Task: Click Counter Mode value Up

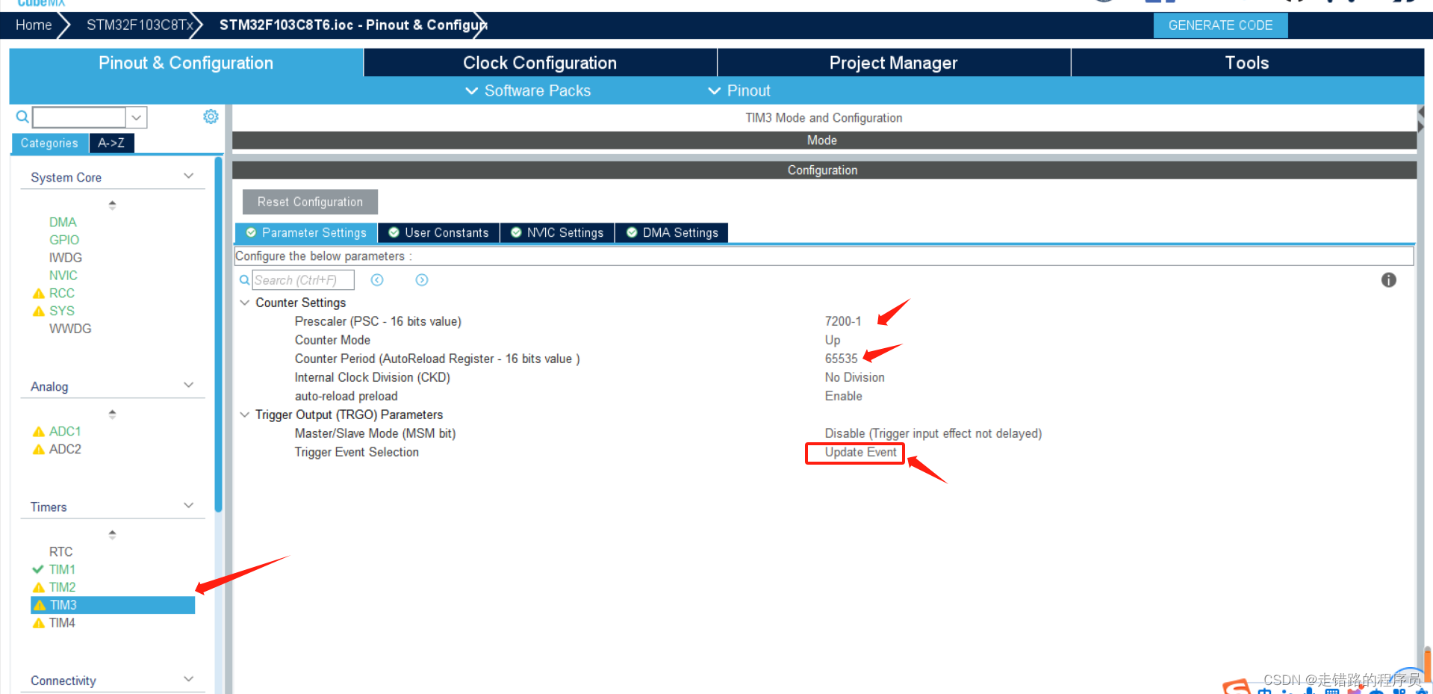Action: 833,340
